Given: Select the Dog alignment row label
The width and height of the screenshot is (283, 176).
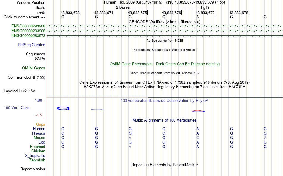Looking at the screenshot, I should click(x=42, y=142).
